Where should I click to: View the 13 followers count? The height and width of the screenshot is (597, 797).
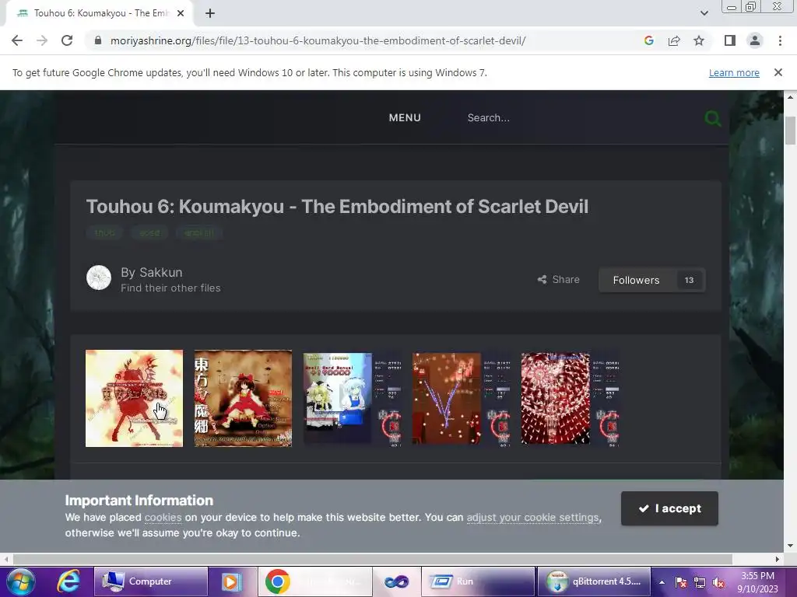pos(689,280)
